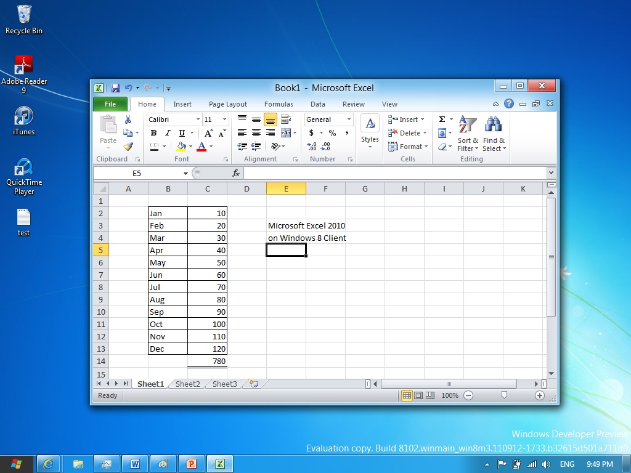
Task: Open the Calibri font name dropdown
Action: point(198,119)
